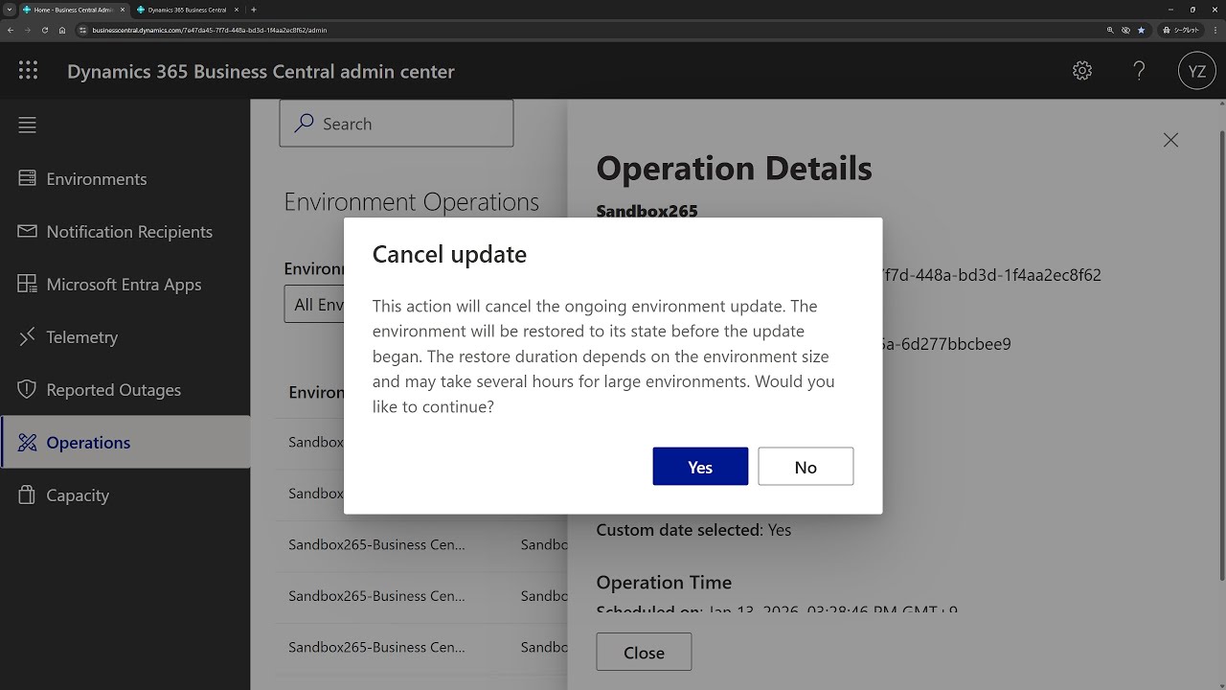Click the Operation Details panel scrollbar

1221,355
